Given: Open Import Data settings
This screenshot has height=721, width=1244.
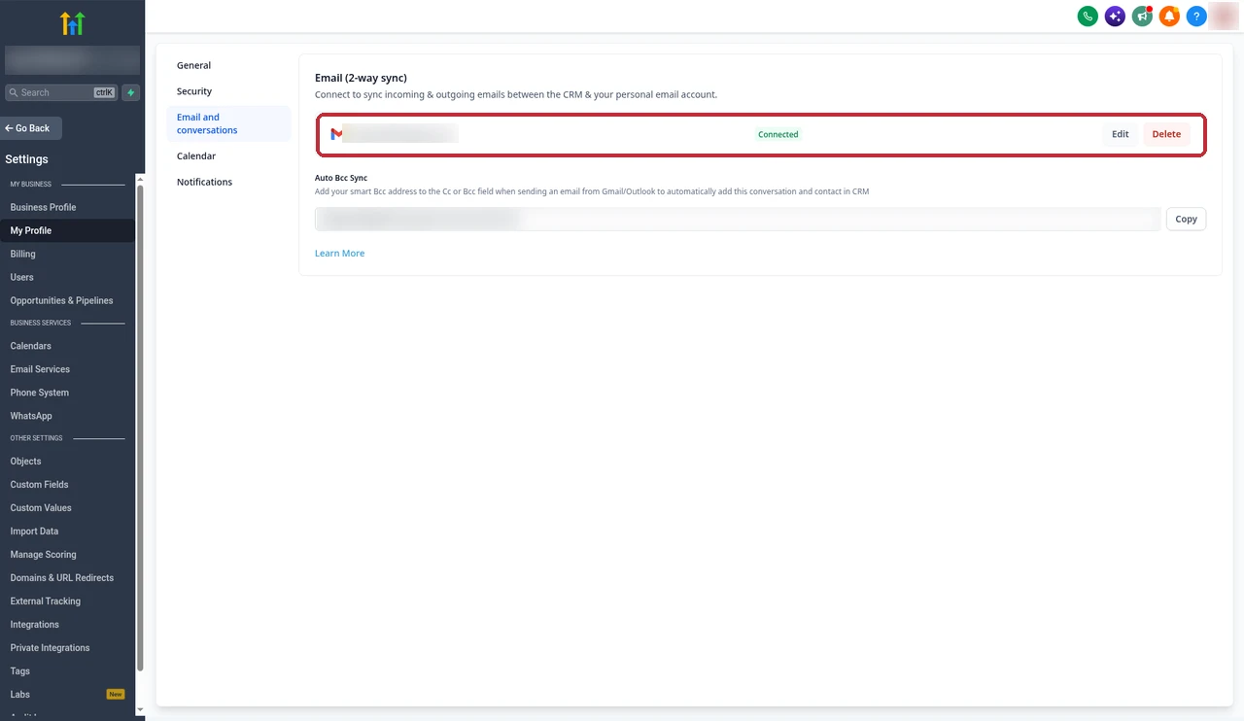Looking at the screenshot, I should 34,532.
